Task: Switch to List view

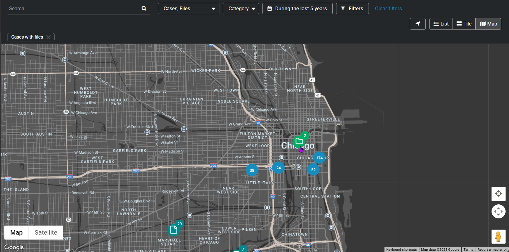Action: 441,24
